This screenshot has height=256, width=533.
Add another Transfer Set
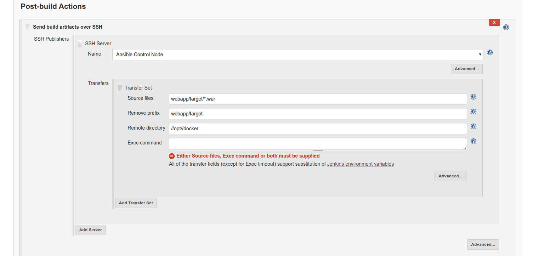point(136,203)
